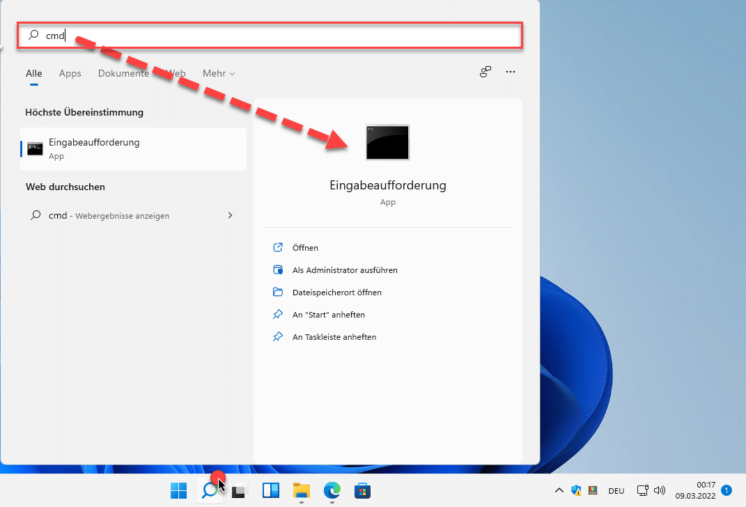Show hidden tray icons chevron
This screenshot has width=746, height=507.
click(559, 490)
